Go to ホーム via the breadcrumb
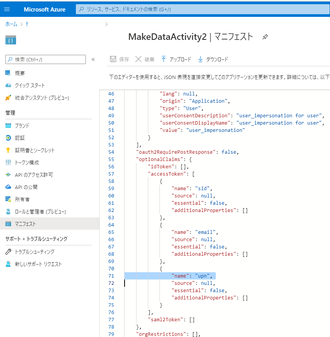The height and width of the screenshot is (337, 330). [x=11, y=24]
